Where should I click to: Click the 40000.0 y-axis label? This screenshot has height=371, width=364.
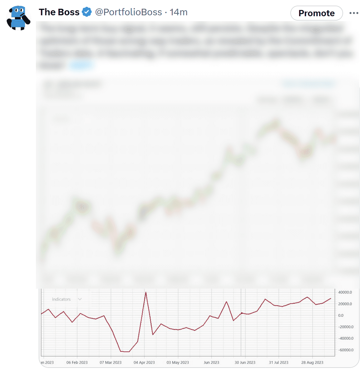click(345, 292)
